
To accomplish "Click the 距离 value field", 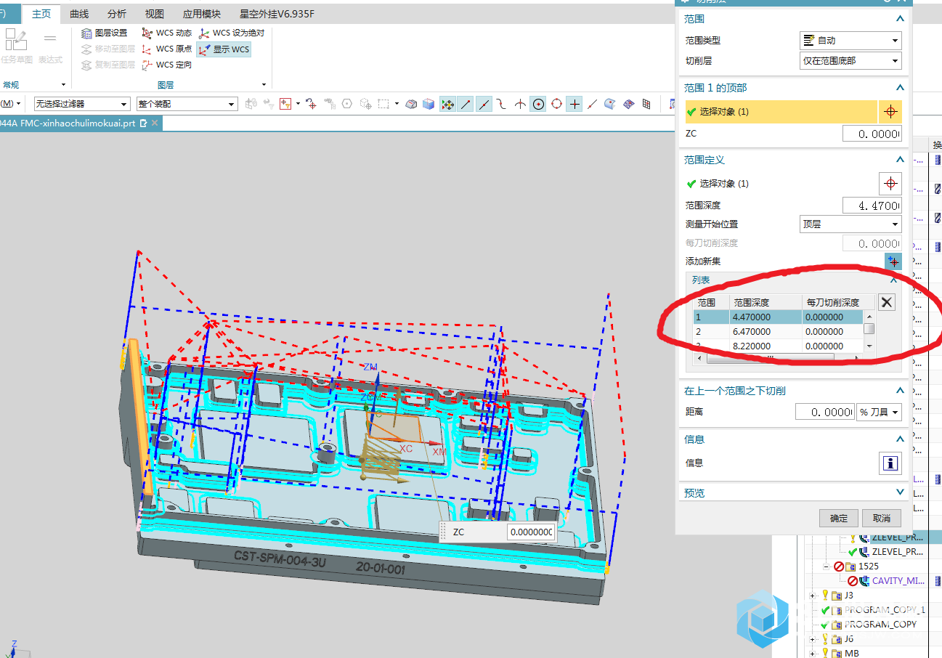I will coord(825,412).
